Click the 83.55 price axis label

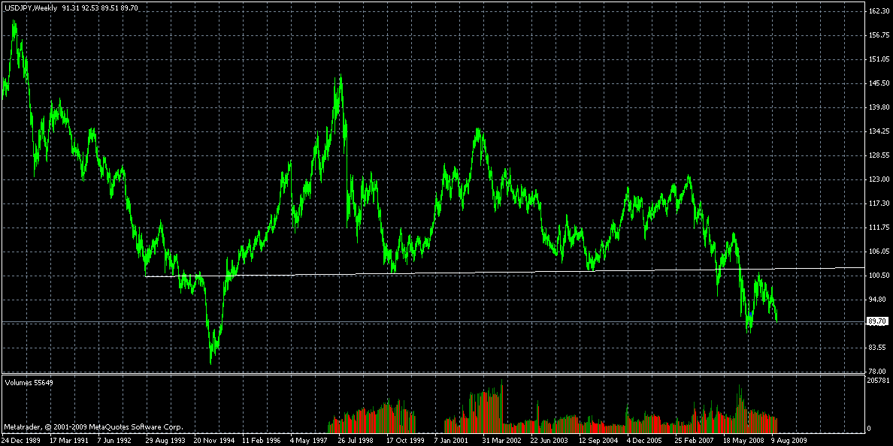point(876,347)
